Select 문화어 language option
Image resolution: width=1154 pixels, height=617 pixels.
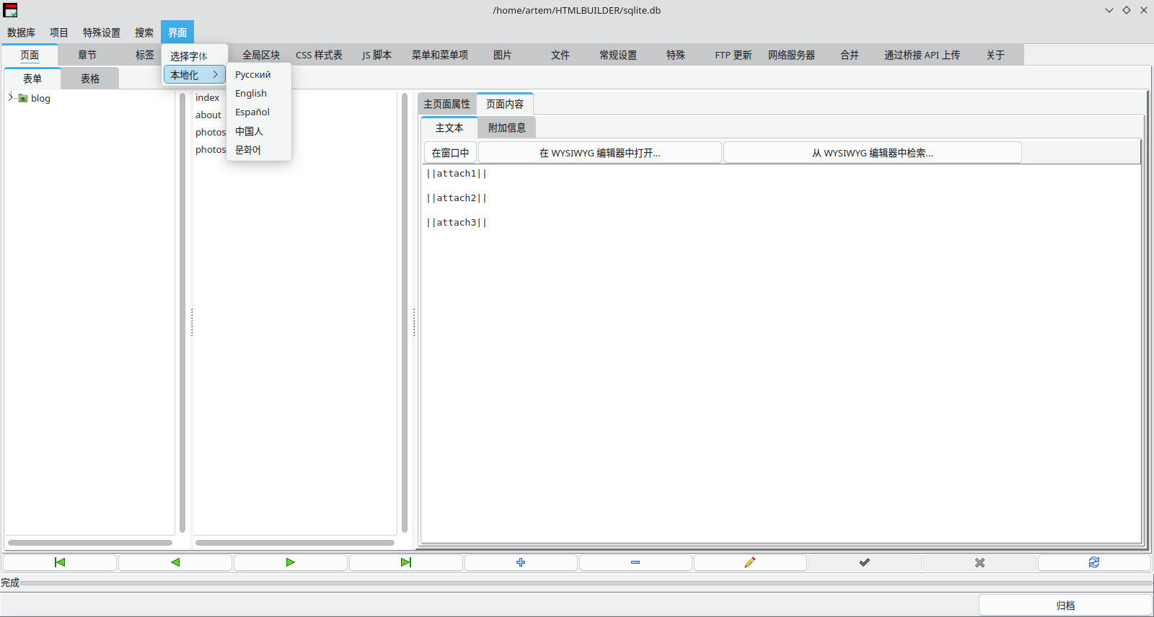(x=258, y=150)
